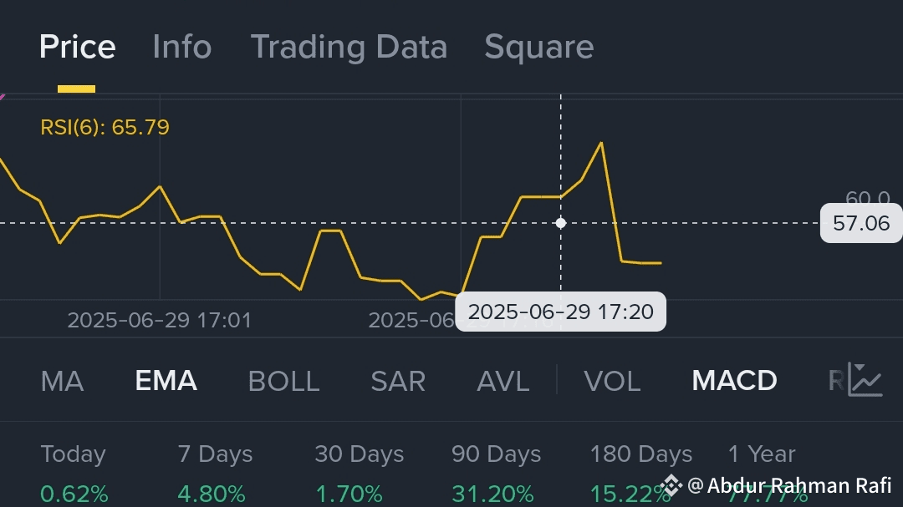Disable the MACD sub-indicator

pos(734,381)
